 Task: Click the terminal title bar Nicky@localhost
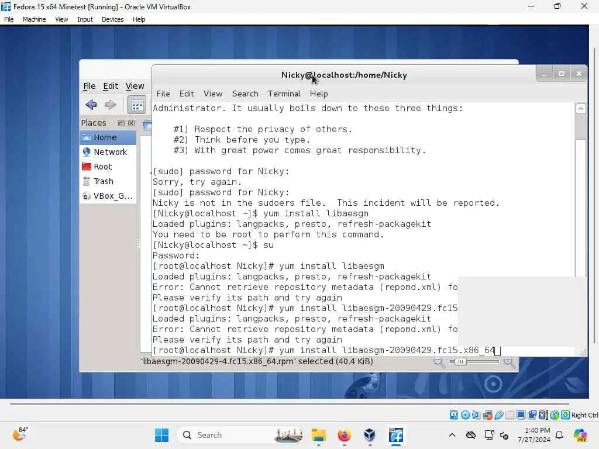click(344, 75)
